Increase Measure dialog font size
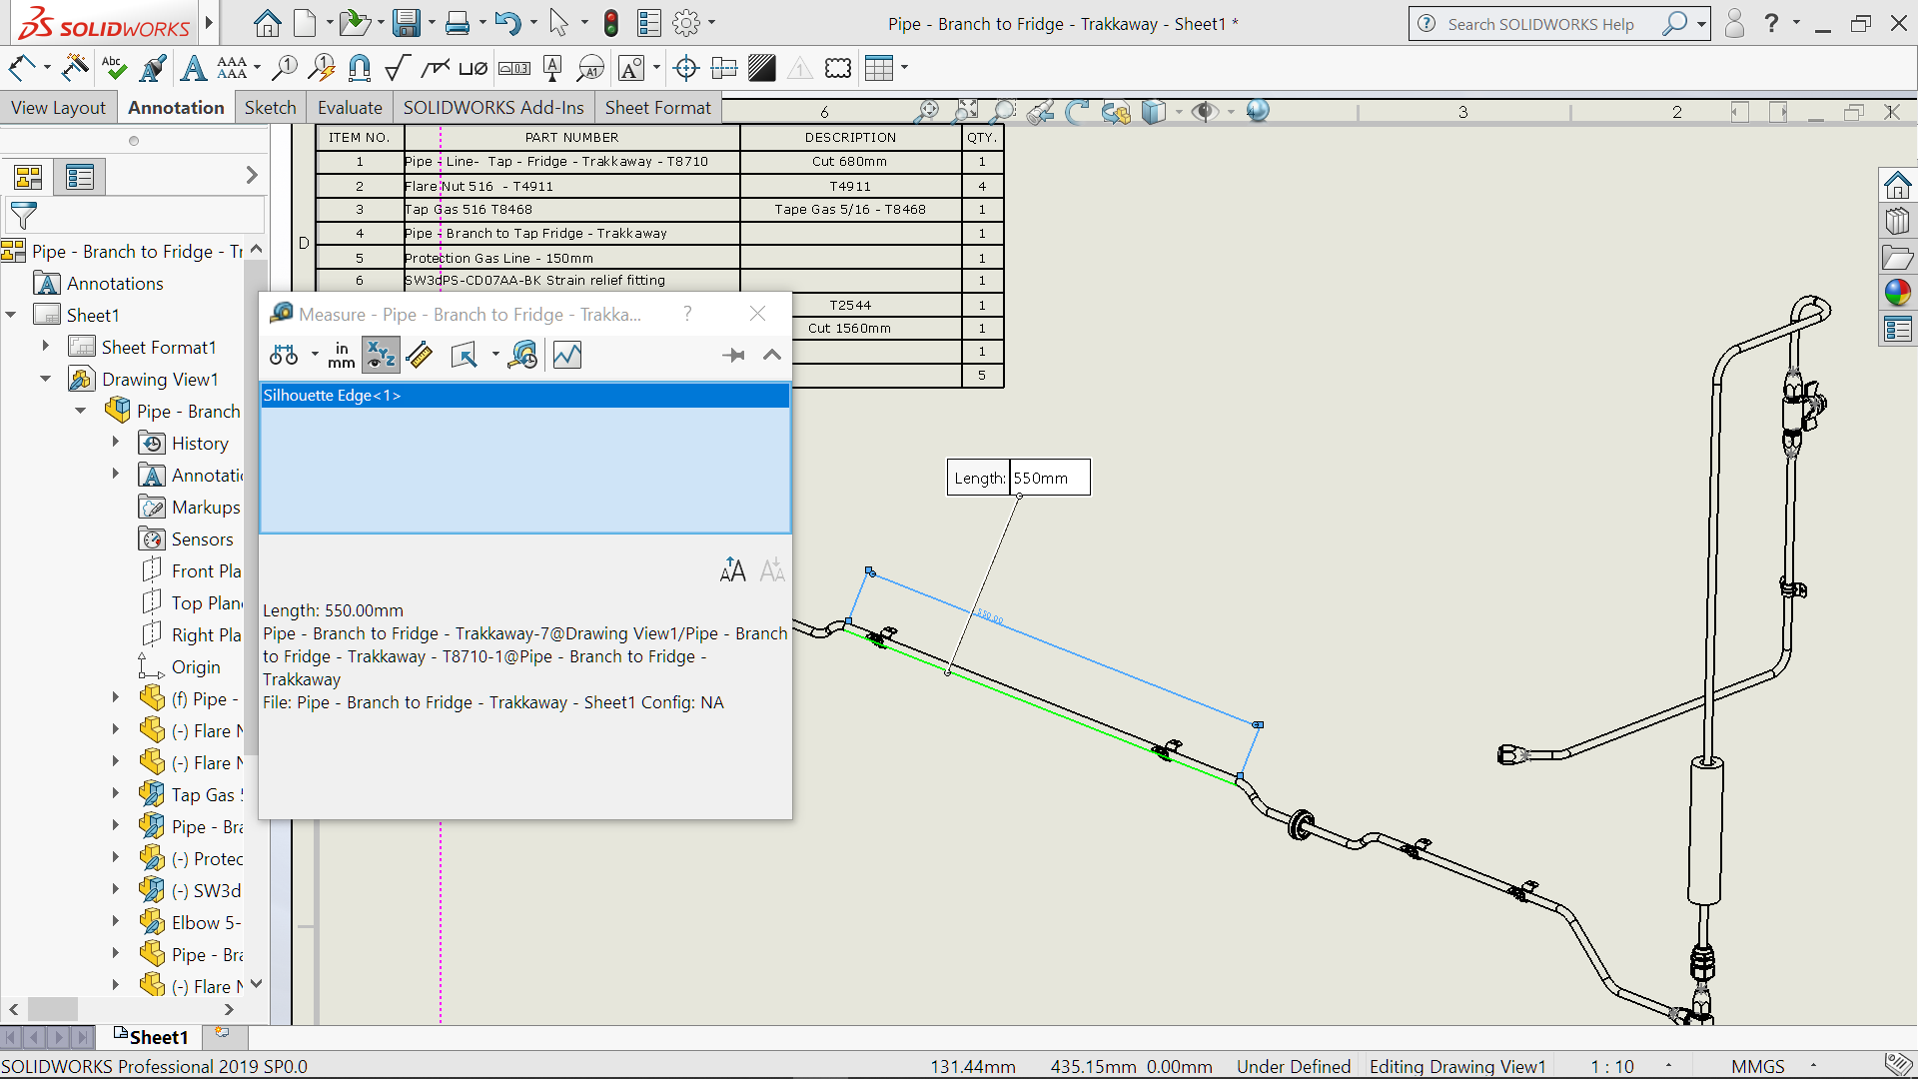The width and height of the screenshot is (1918, 1079). coord(732,570)
